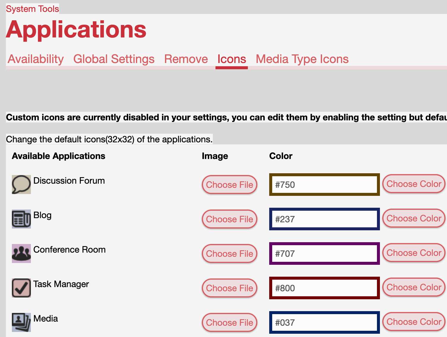Choose Color for Discussion Forum

coord(414,184)
